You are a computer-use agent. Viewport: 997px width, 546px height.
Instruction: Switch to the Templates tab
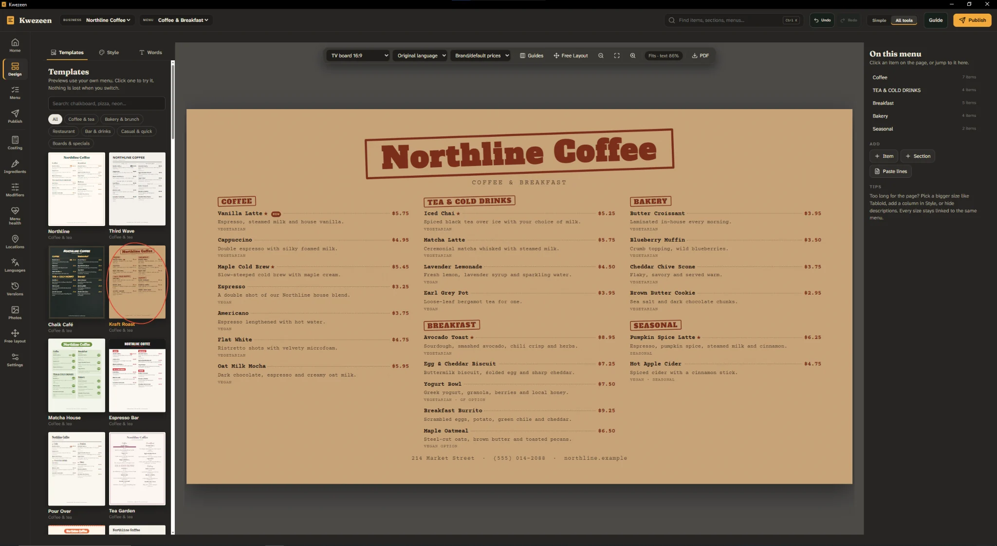click(67, 53)
